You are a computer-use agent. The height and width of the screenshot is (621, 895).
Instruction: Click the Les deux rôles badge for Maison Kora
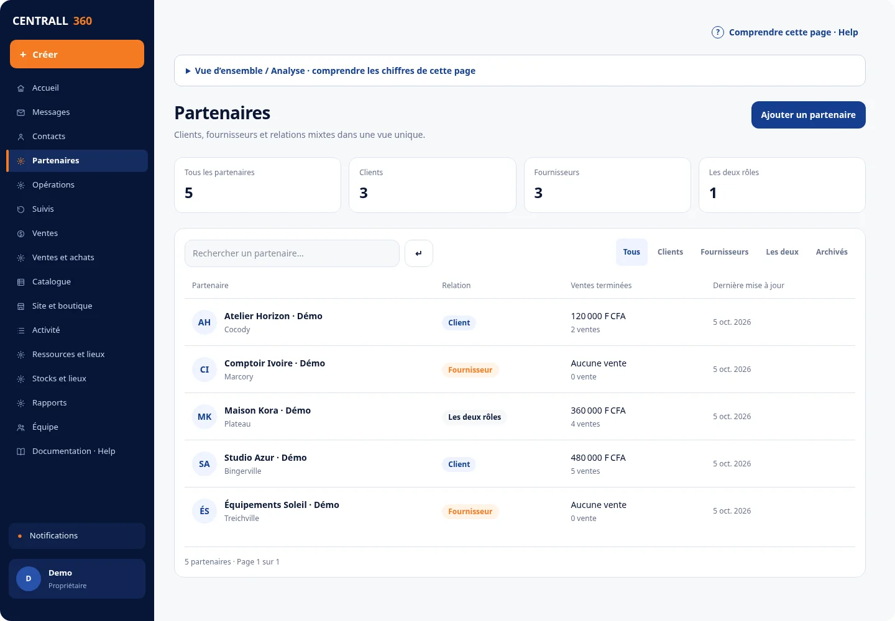pyautogui.click(x=474, y=417)
